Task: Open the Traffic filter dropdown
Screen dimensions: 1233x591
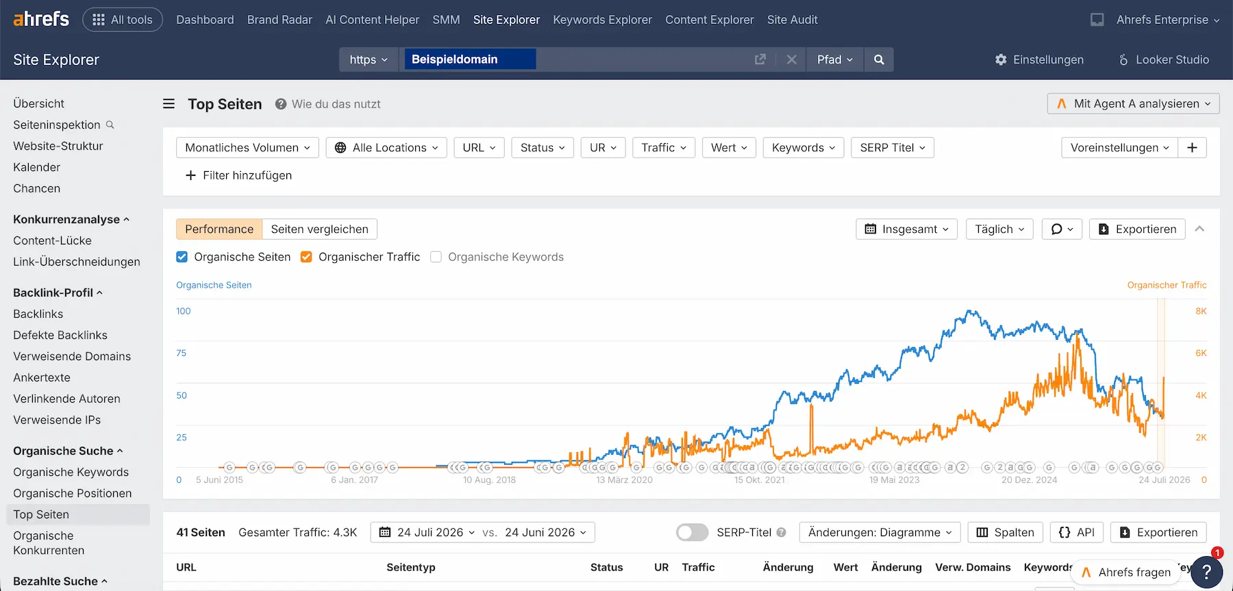Action: (664, 148)
